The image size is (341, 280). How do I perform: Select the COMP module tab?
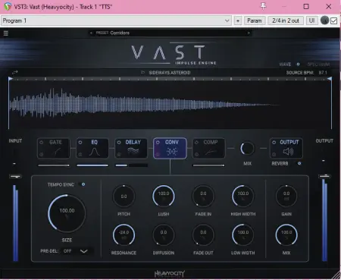click(208, 148)
